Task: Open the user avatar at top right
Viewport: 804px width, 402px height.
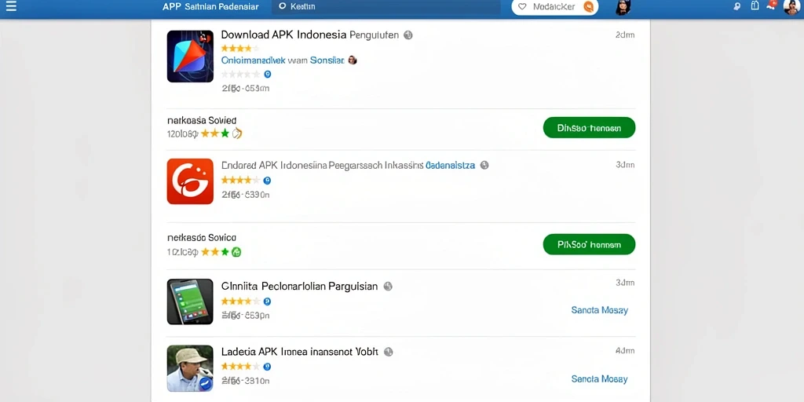Action: tap(792, 6)
